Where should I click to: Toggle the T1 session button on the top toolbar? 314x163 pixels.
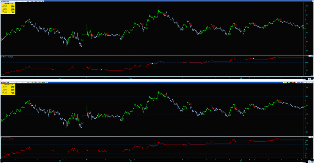click(22, 1)
